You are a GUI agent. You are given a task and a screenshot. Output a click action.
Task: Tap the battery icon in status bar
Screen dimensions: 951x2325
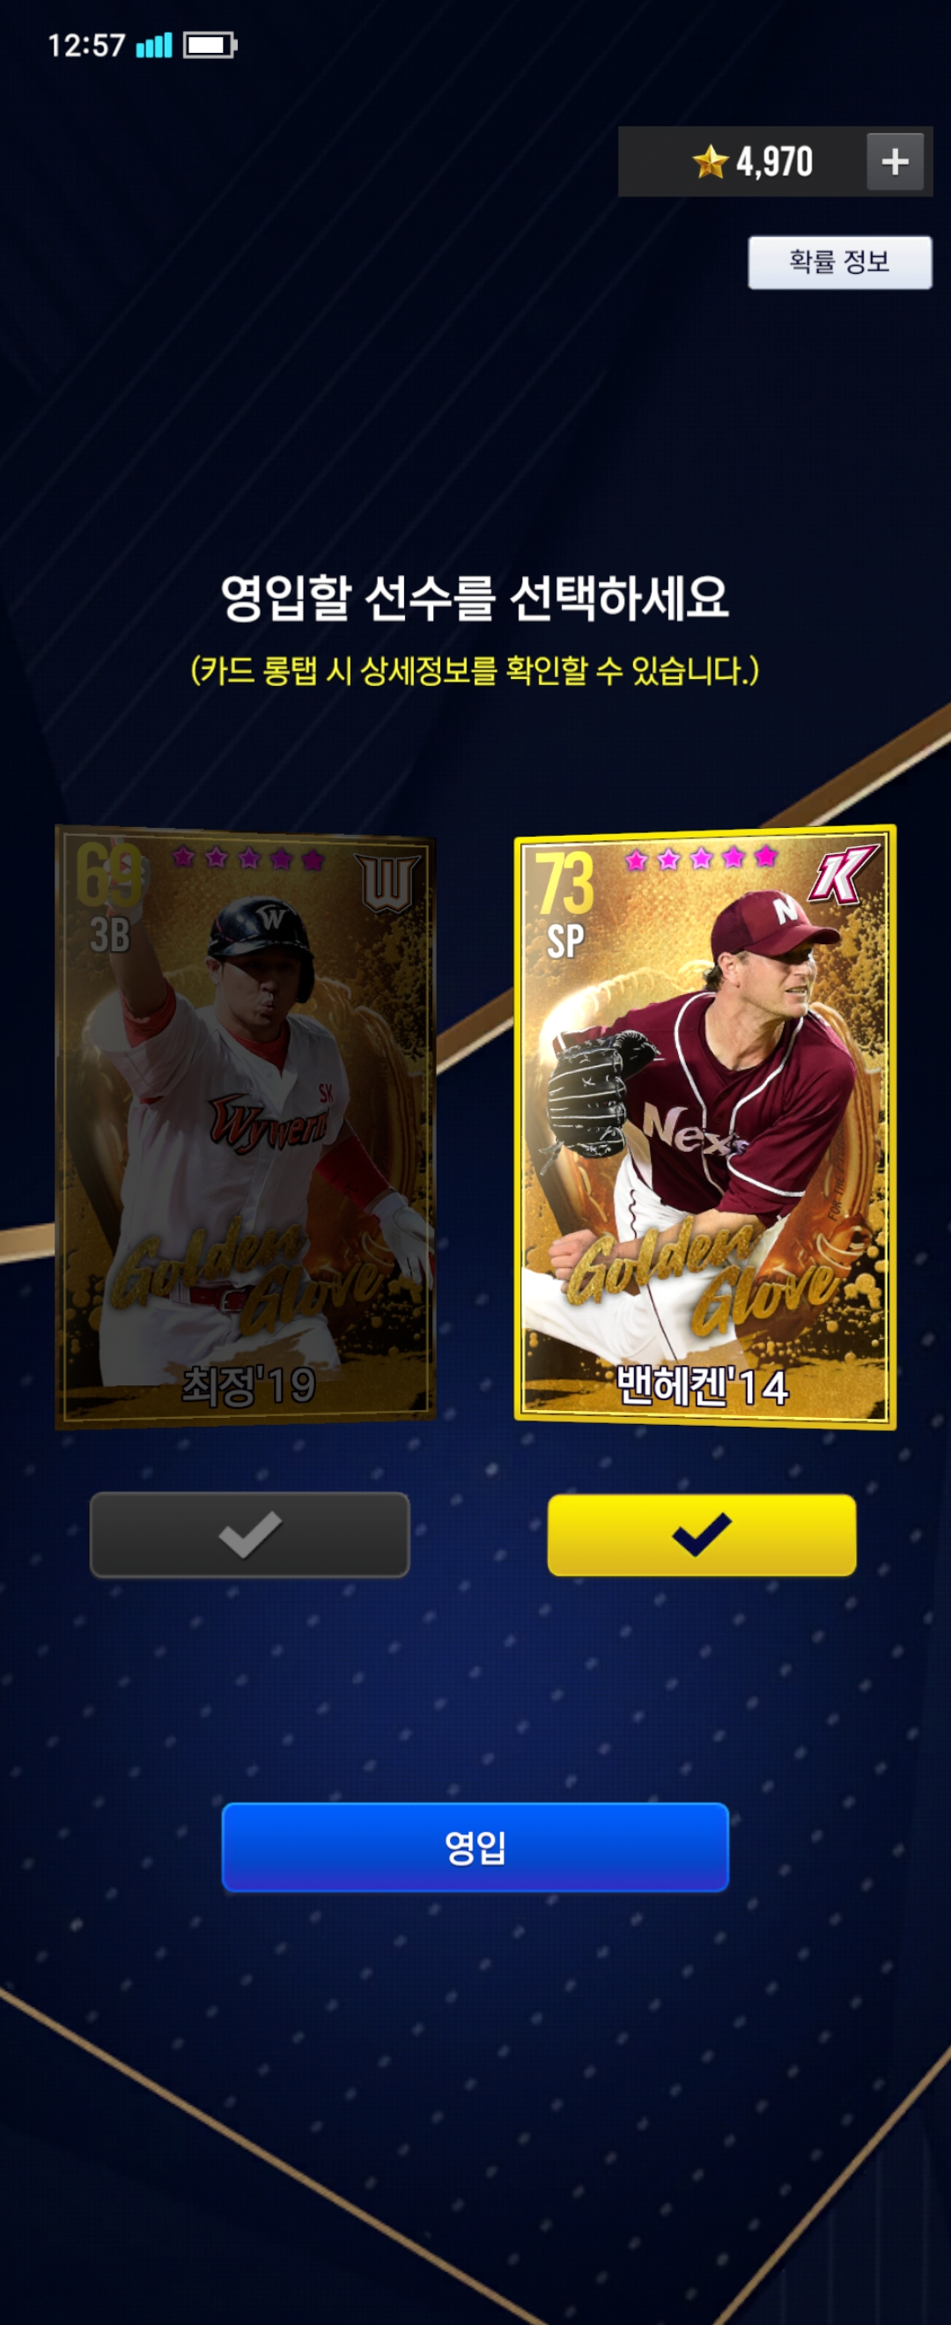(x=210, y=45)
